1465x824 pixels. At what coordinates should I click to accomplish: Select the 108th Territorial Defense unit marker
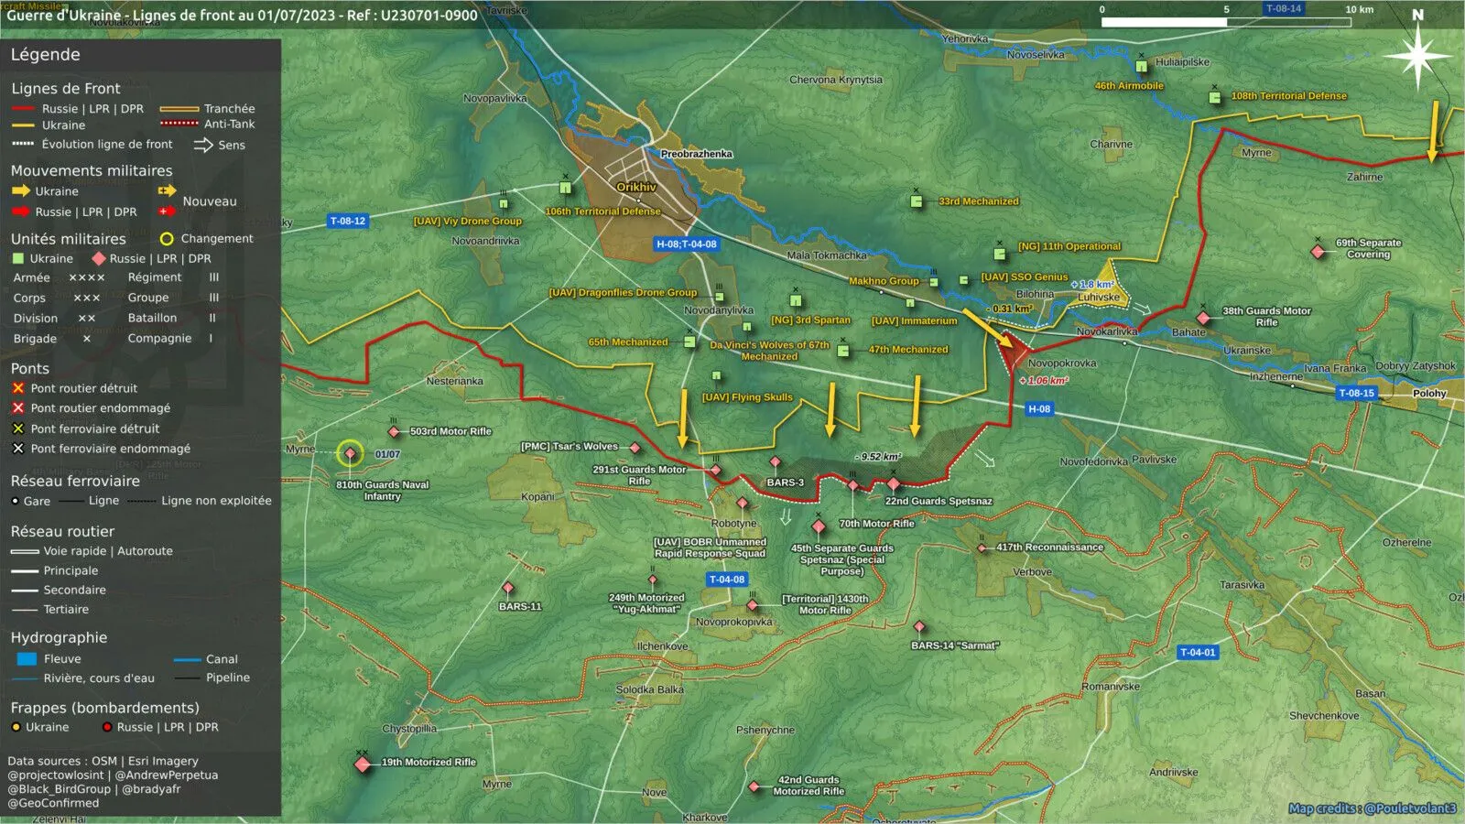click(1214, 97)
